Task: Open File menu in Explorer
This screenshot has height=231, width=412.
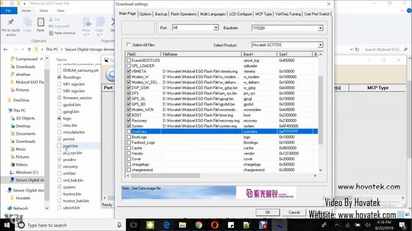Action: point(8,11)
